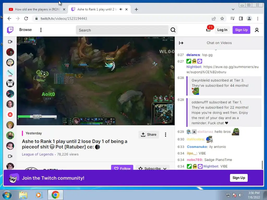Open Chrome media control icon
Screen dimensions: 267x200
click(232, 18)
